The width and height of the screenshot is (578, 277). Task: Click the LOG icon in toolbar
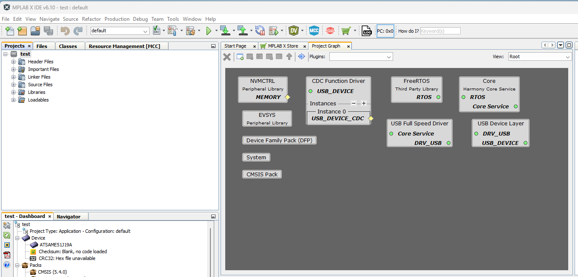[x=366, y=31]
